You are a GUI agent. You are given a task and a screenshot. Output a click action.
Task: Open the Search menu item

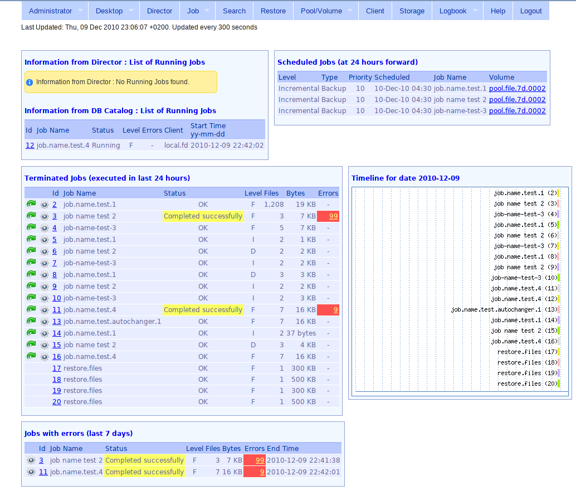click(x=234, y=11)
